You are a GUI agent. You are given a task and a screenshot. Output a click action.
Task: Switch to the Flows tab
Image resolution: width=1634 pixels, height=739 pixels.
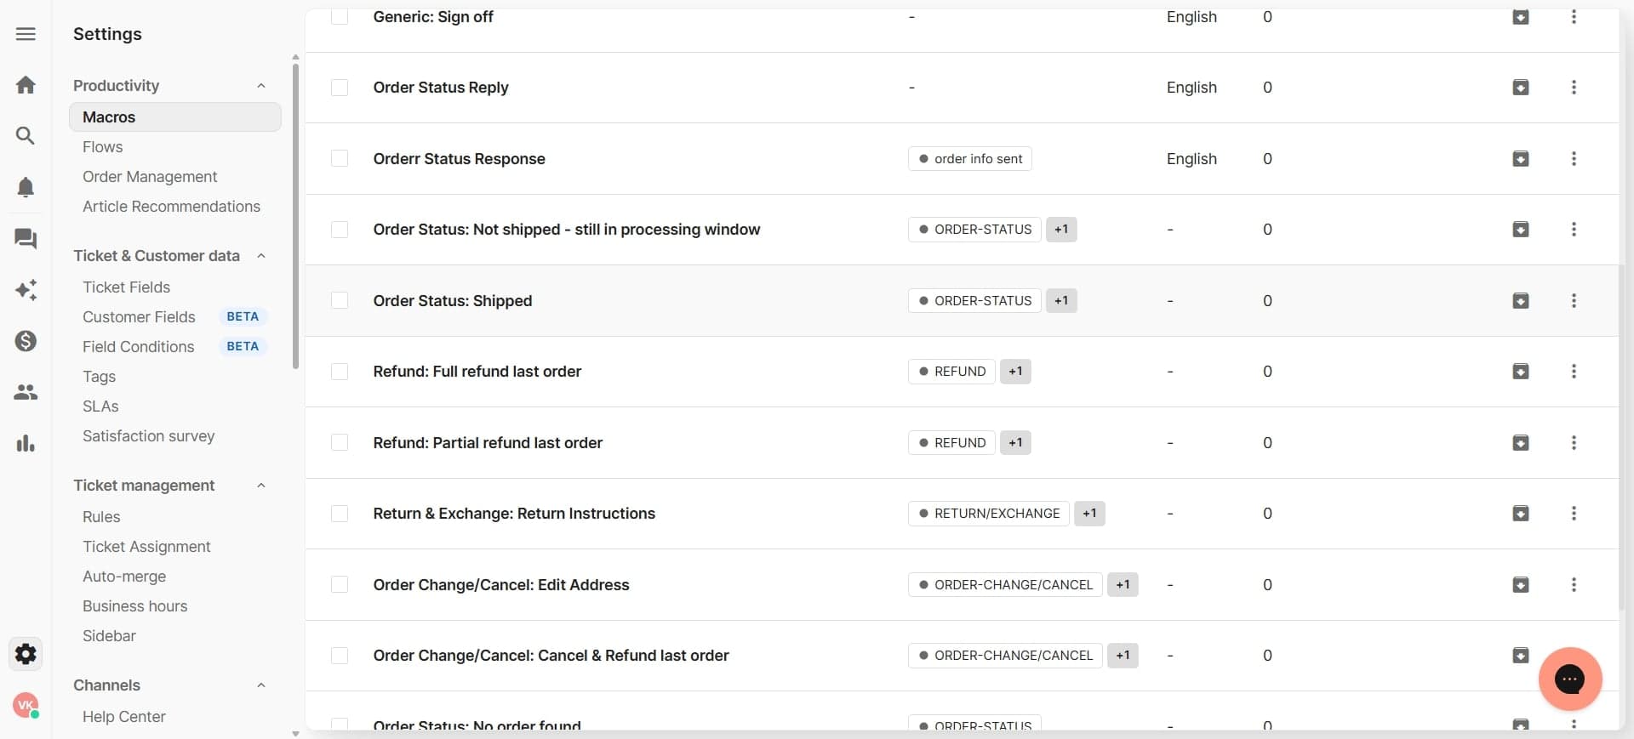pos(103,146)
